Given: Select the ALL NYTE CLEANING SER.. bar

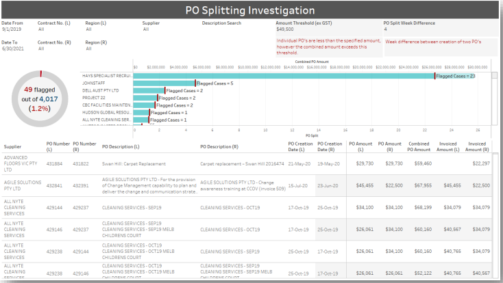Looking at the screenshot, I should 141,120.
